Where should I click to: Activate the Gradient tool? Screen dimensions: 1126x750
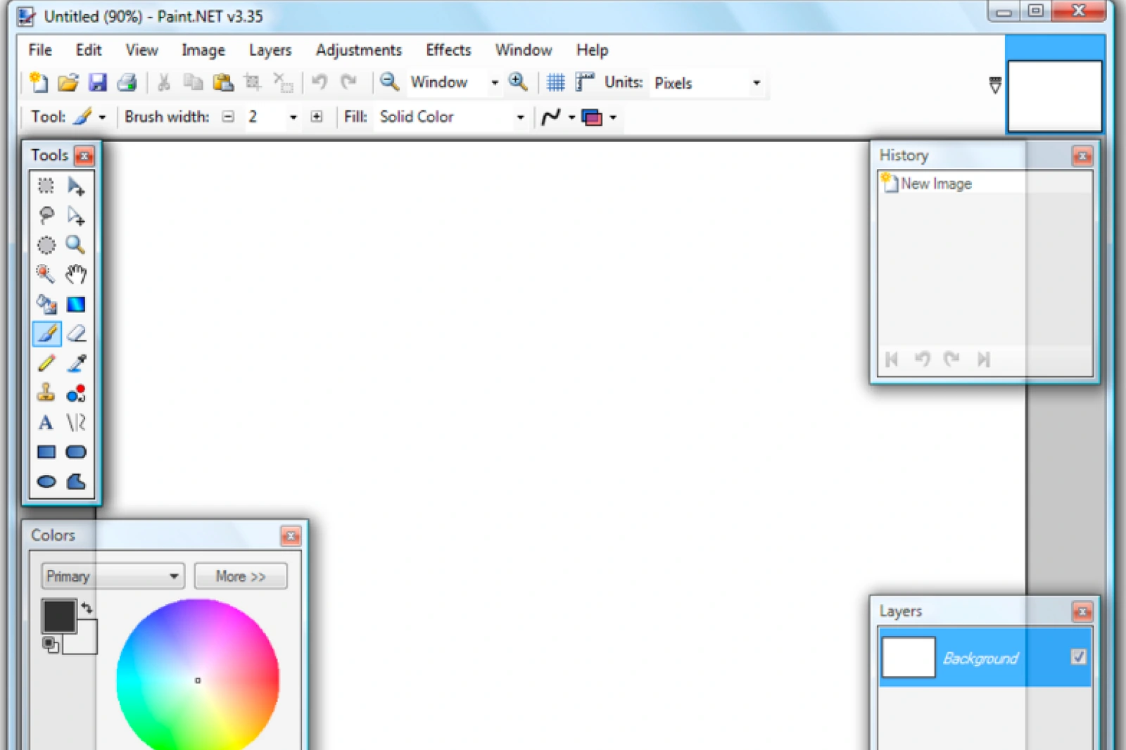[76, 304]
